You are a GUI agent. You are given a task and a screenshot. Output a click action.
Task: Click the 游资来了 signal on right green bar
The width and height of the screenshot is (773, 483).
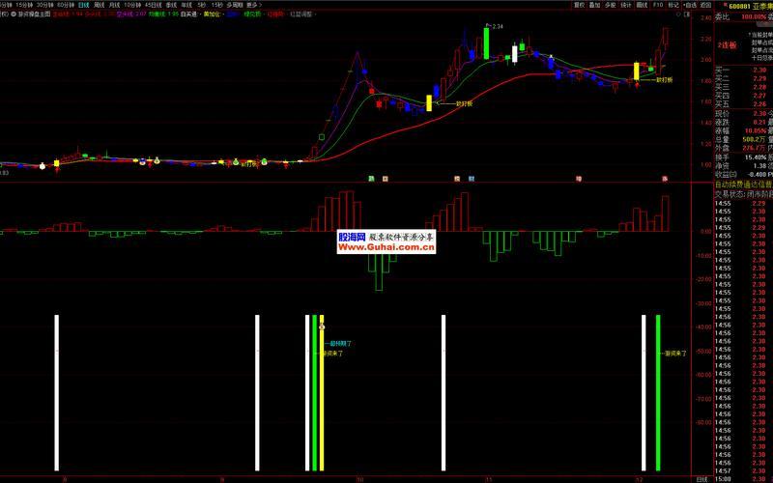[x=674, y=353]
